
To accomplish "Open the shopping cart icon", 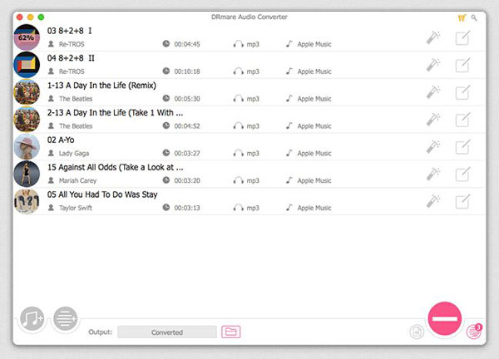I will tap(462, 17).
